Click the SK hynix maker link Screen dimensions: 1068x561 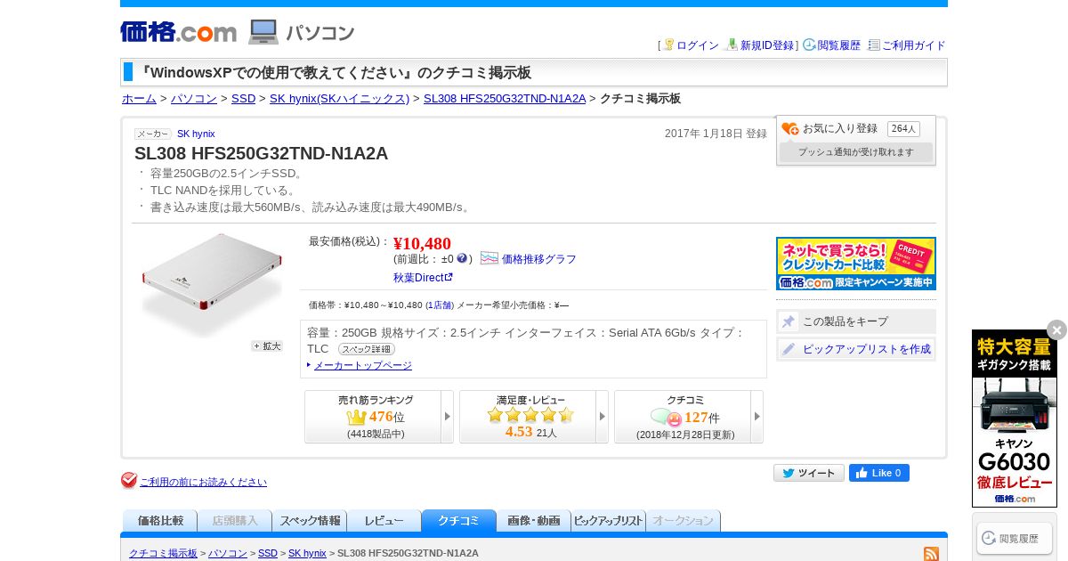(x=196, y=134)
